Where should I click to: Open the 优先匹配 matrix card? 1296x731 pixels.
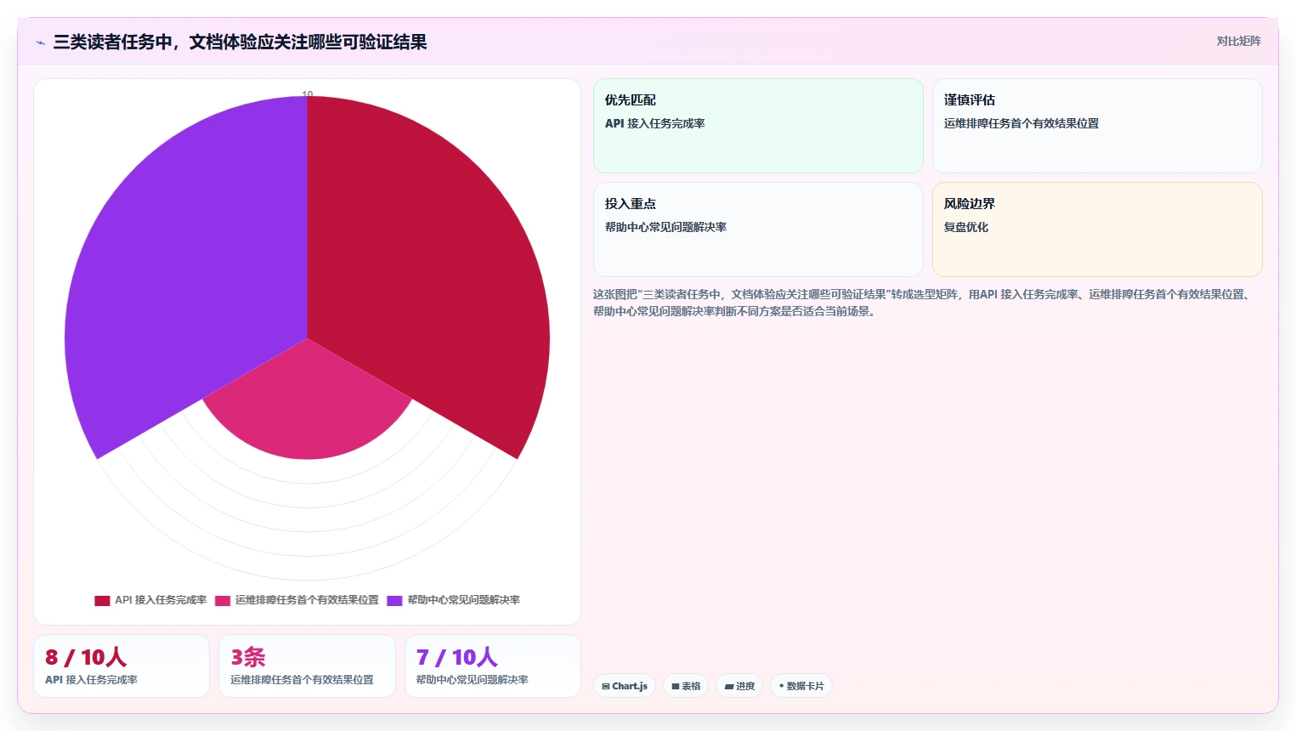point(758,126)
